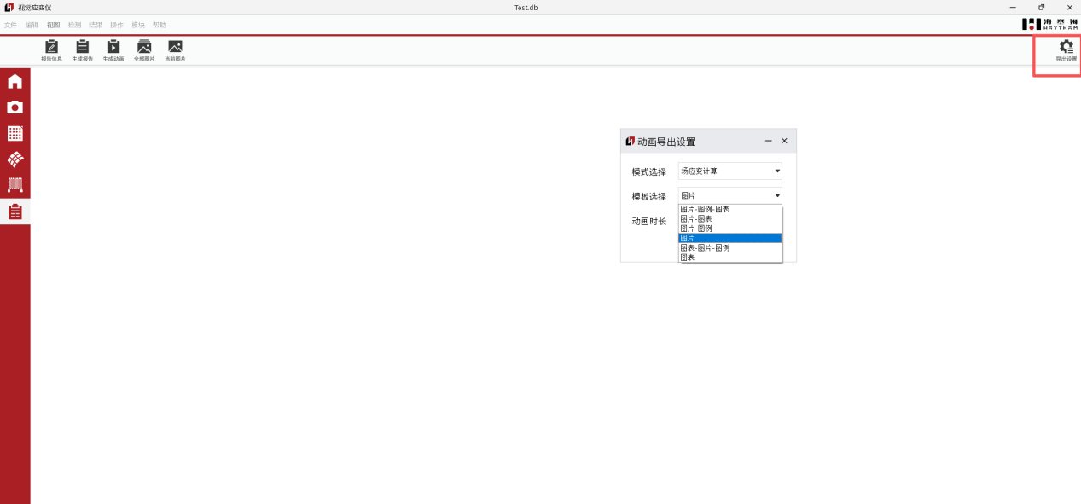Open the 文件 menu
This screenshot has width=1081, height=504.
tap(10, 25)
